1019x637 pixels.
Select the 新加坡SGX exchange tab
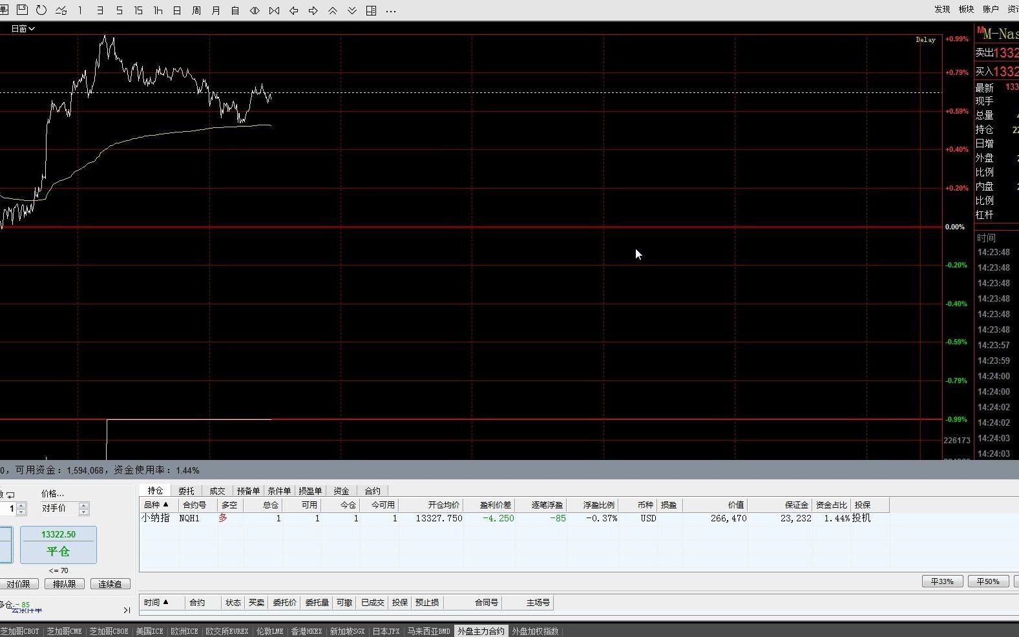pyautogui.click(x=348, y=631)
